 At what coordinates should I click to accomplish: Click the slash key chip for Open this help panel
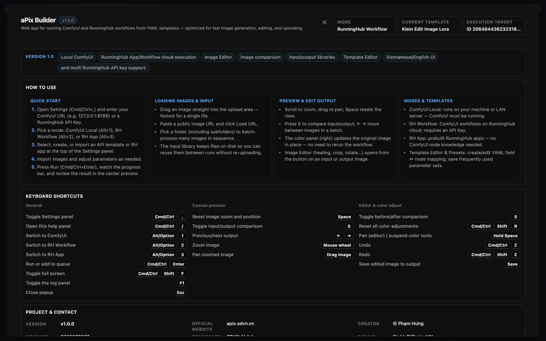[x=182, y=226]
